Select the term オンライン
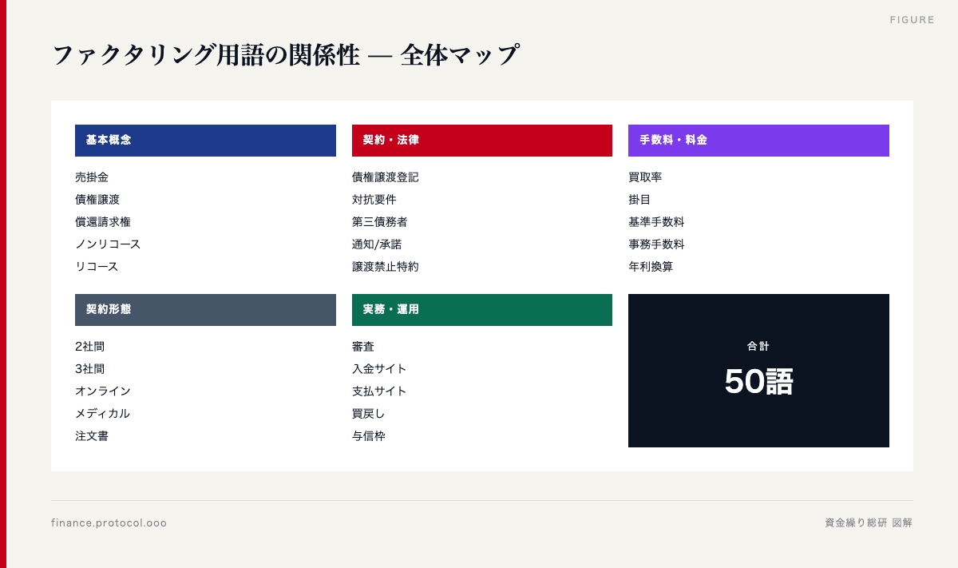This screenshot has width=958, height=568. (103, 391)
